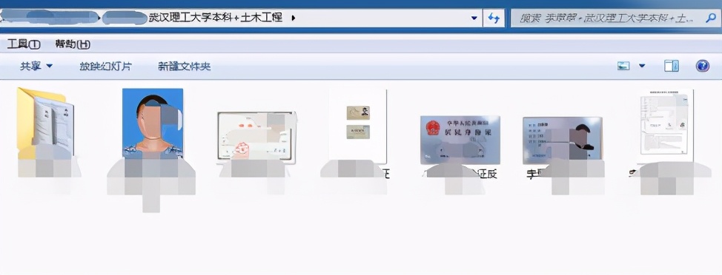Open the 工具(T) menu

[x=24, y=44]
